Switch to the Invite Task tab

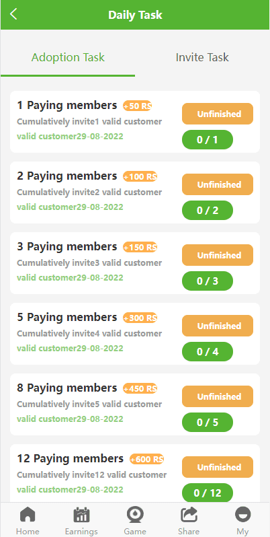pyautogui.click(x=202, y=57)
